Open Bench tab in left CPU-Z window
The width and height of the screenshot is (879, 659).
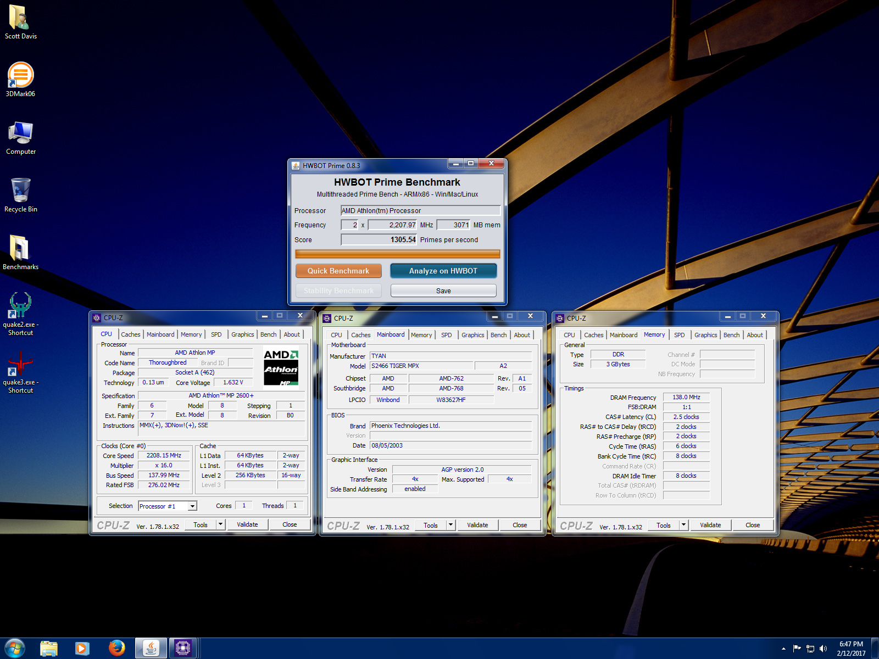coord(269,334)
